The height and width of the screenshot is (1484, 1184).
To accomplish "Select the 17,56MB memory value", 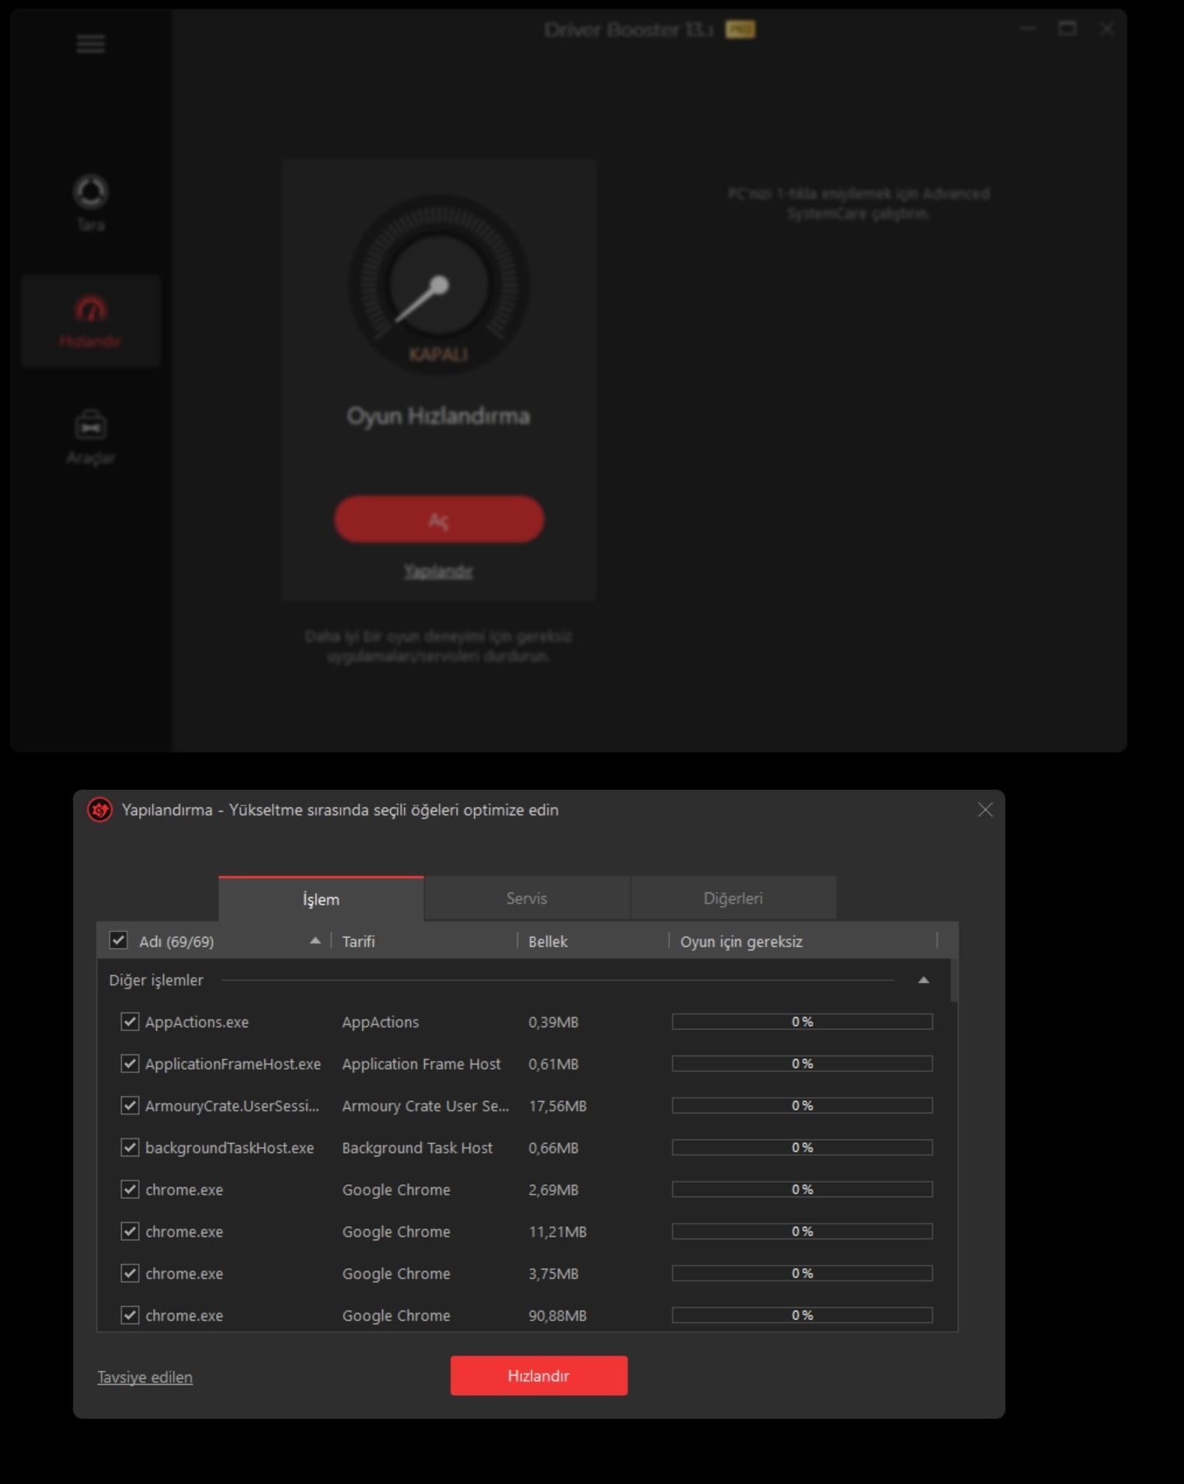I will click(x=557, y=1106).
